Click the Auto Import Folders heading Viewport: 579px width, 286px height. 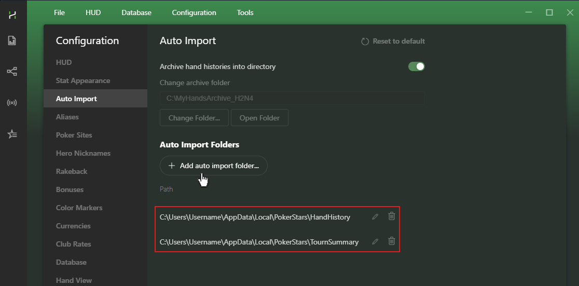point(199,144)
